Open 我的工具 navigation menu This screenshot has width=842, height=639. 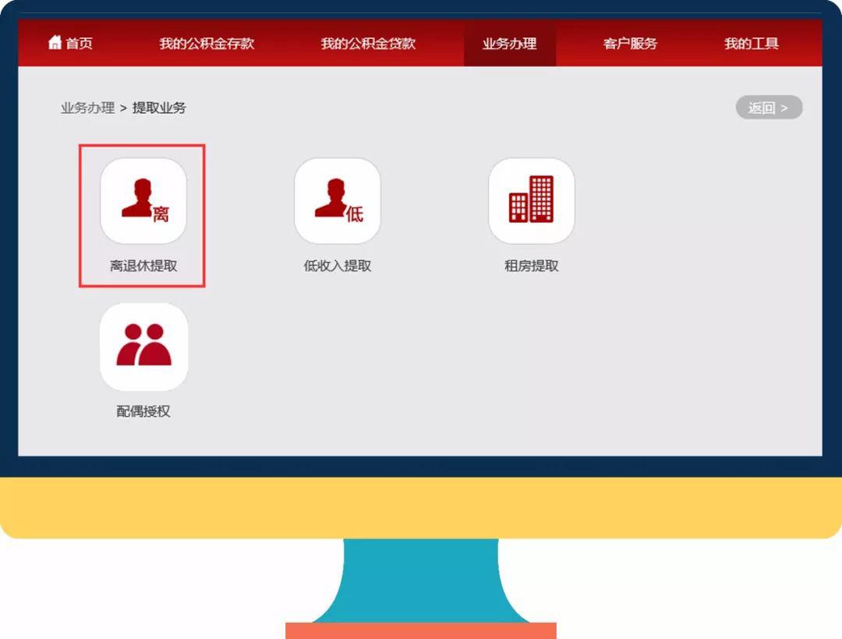[751, 44]
